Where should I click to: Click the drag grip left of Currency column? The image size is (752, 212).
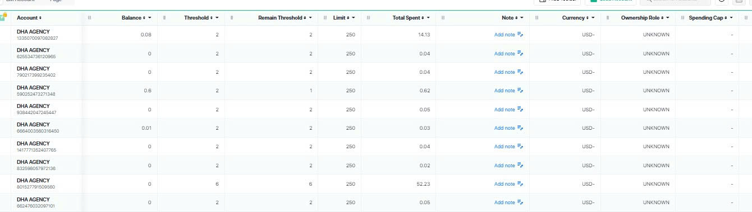coord(537,18)
